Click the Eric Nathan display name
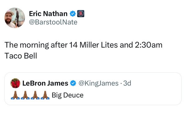186x113 pixels. [48, 14]
